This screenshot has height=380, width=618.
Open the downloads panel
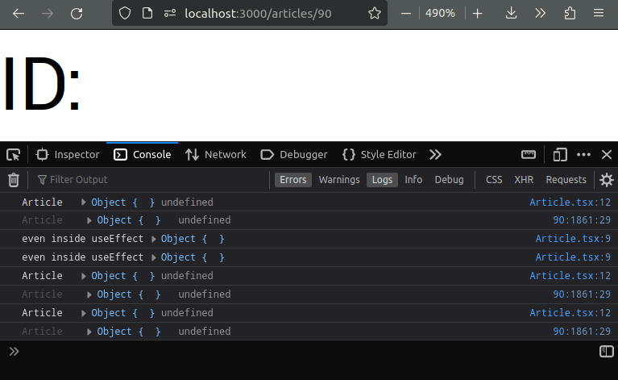511,14
